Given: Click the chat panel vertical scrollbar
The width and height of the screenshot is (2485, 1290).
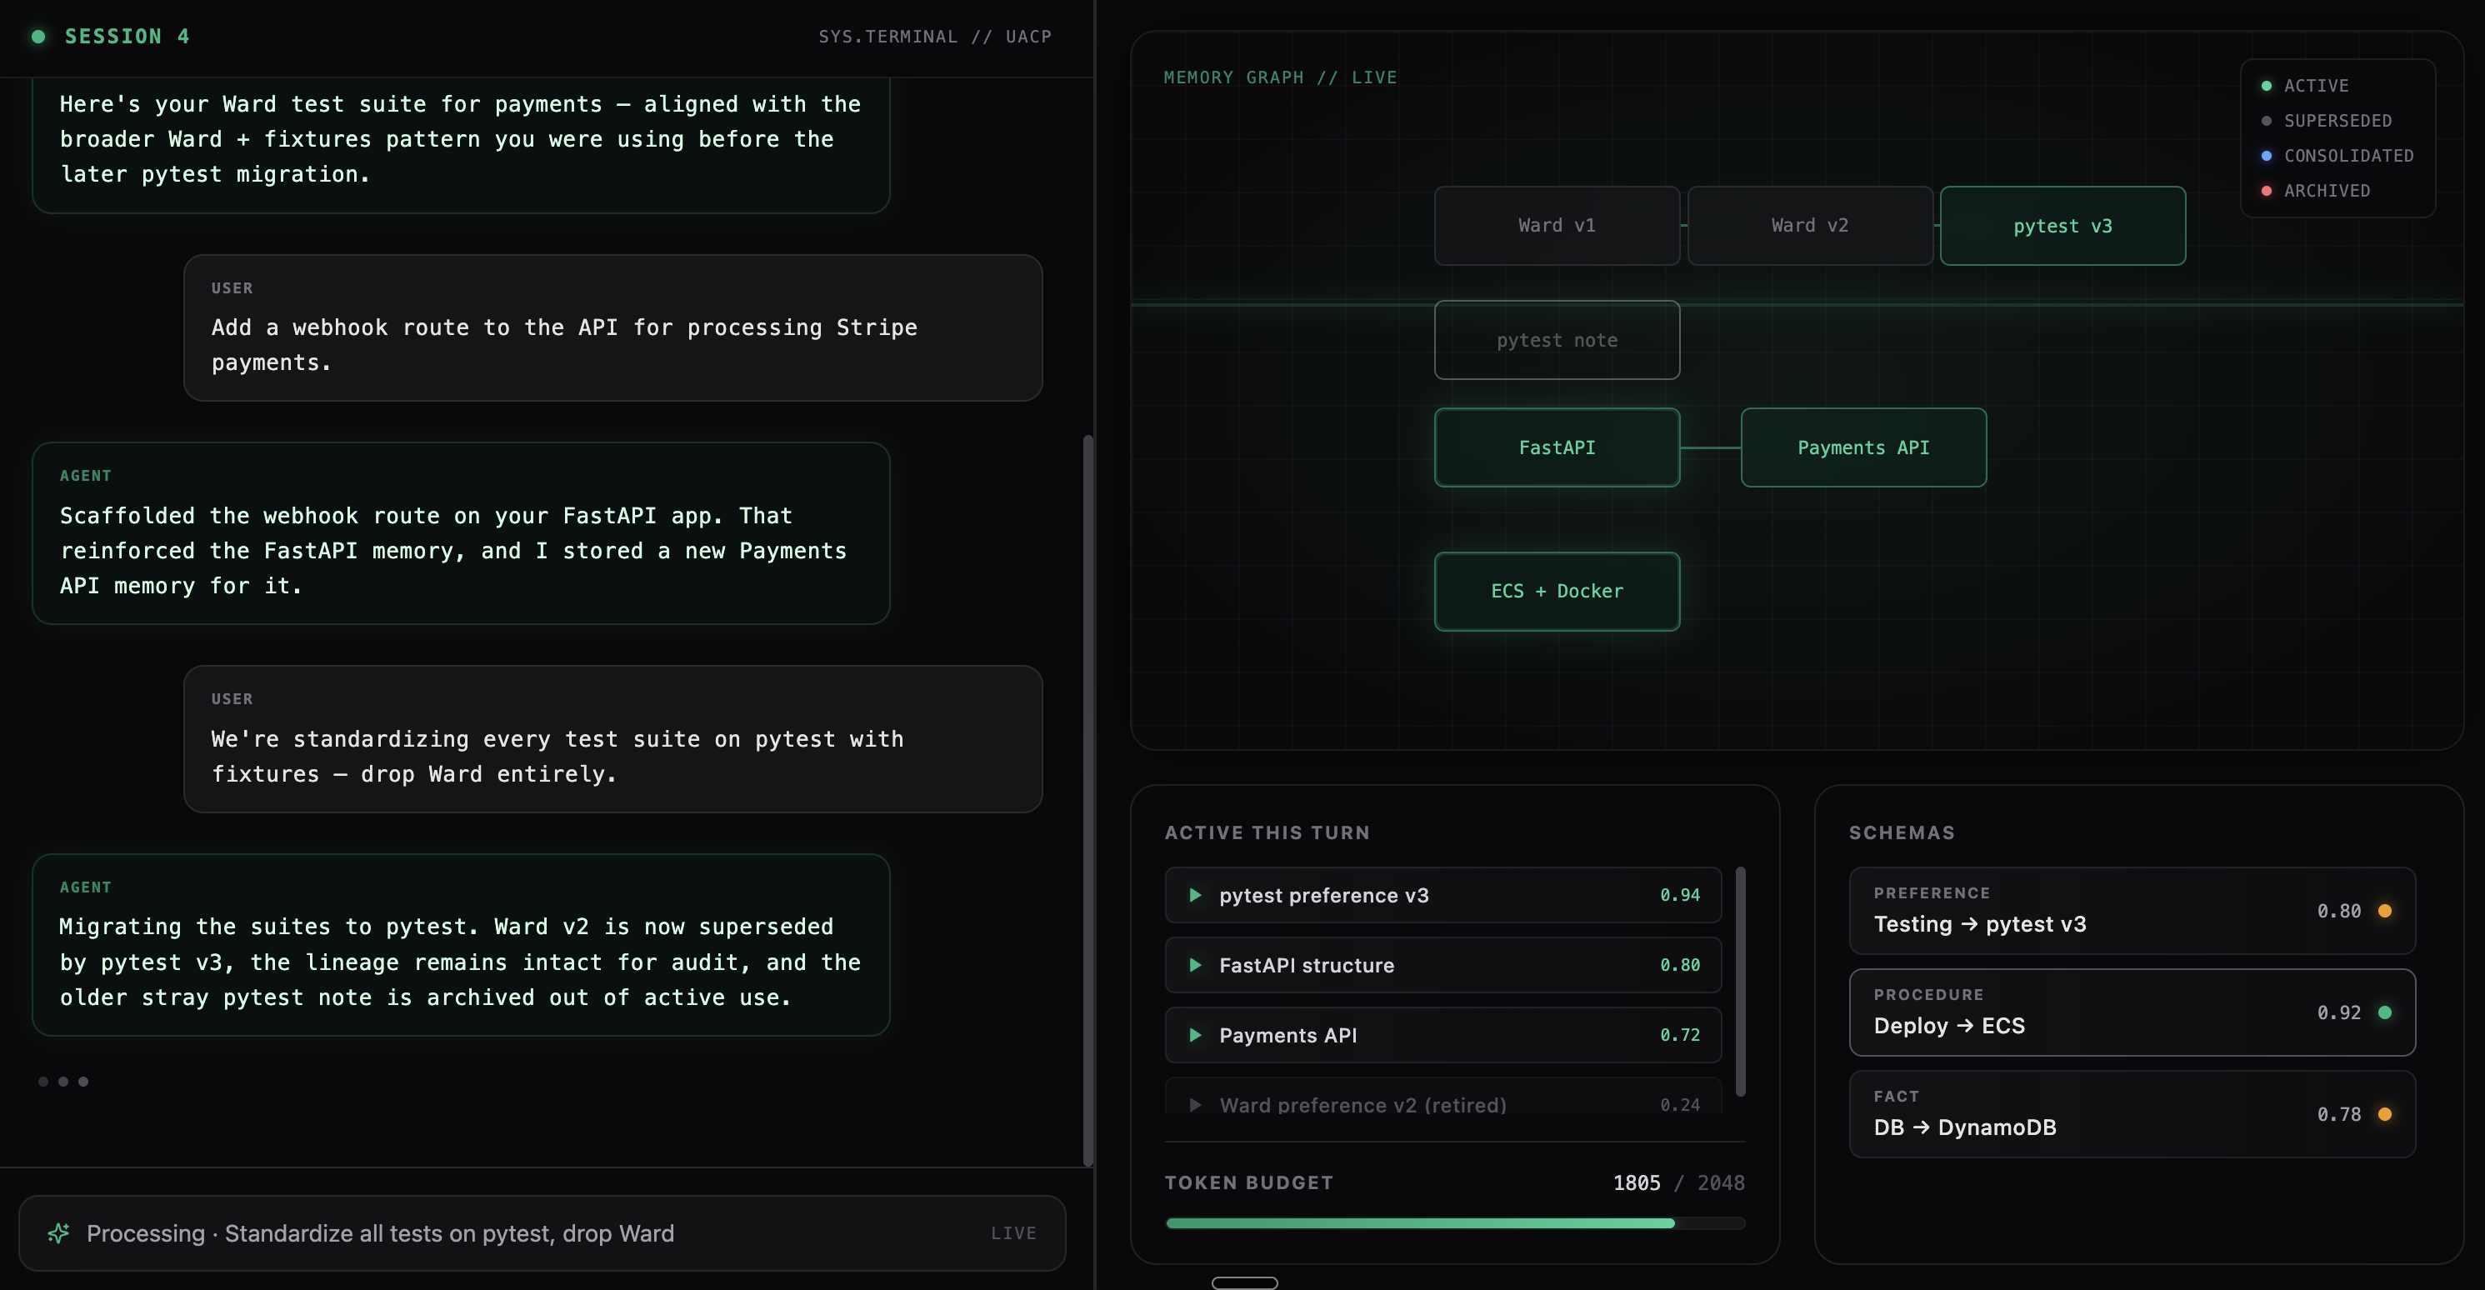Looking at the screenshot, I should (1088, 801).
